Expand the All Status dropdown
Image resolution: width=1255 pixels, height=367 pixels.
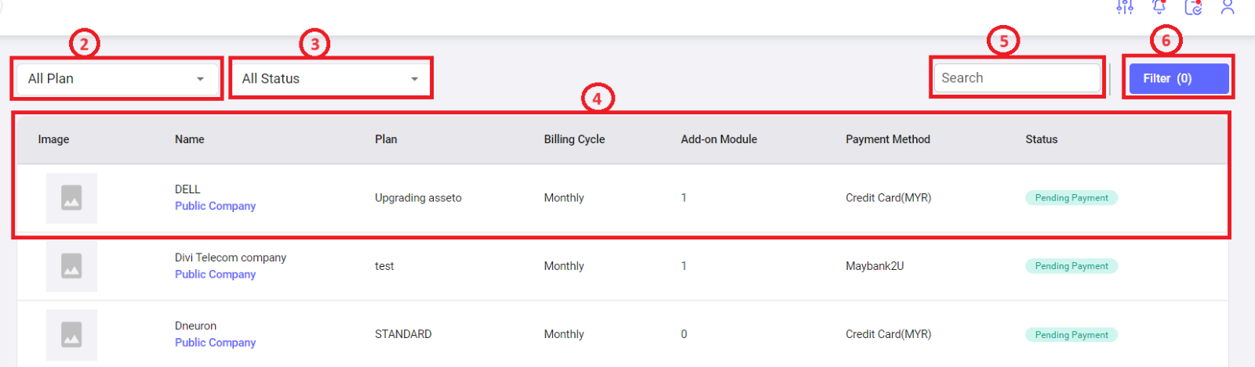point(331,78)
